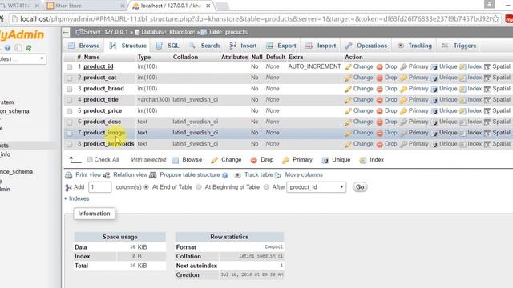Open the Triggers tab
This screenshot has height=288, width=513.
(459, 46)
